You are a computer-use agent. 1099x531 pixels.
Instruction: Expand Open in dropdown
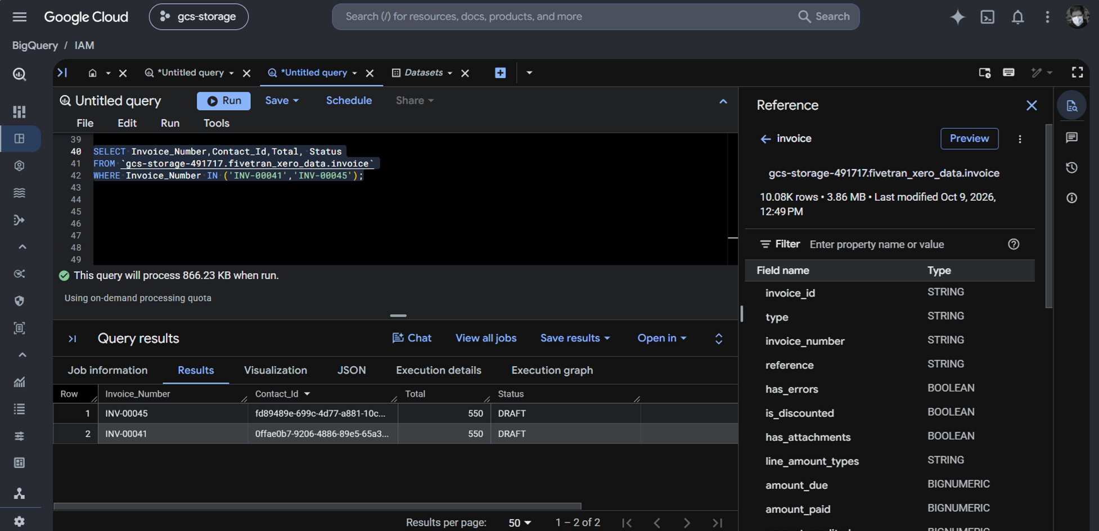tap(661, 338)
